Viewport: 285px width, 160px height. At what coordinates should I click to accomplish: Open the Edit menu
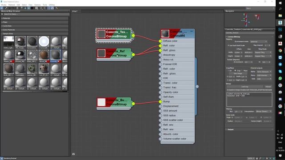(18, 5)
